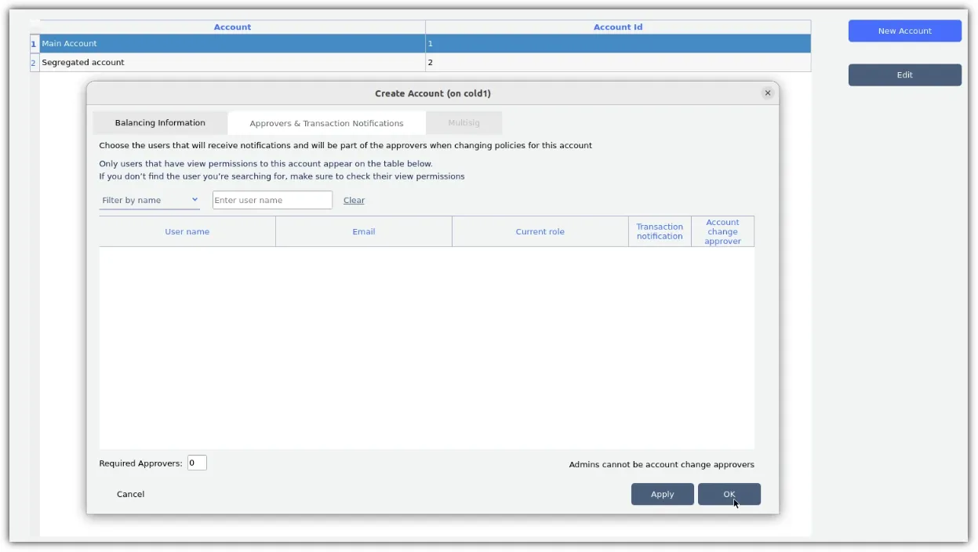The width and height of the screenshot is (978, 552).
Task: Click Account change approver column header
Action: 722,232
